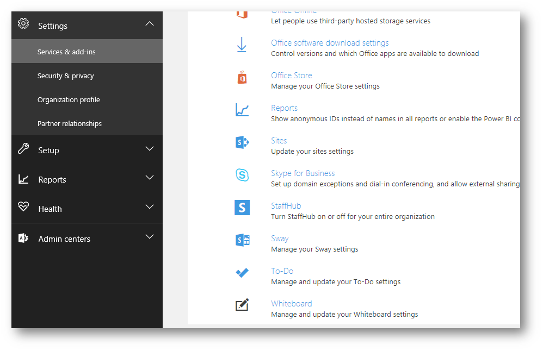Click the Admin centers icon

pyautogui.click(x=23, y=238)
